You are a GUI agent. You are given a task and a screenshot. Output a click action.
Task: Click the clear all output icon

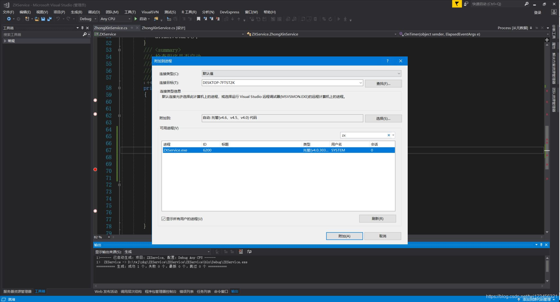[x=241, y=252]
